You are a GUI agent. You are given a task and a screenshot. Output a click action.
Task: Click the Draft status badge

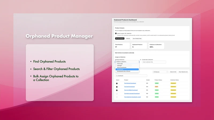(x=156, y=87)
